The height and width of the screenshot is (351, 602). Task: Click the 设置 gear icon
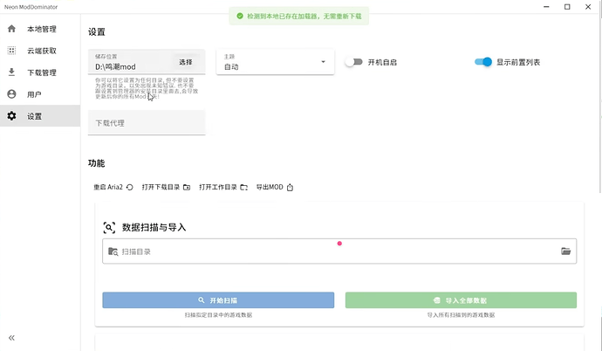[11, 115]
